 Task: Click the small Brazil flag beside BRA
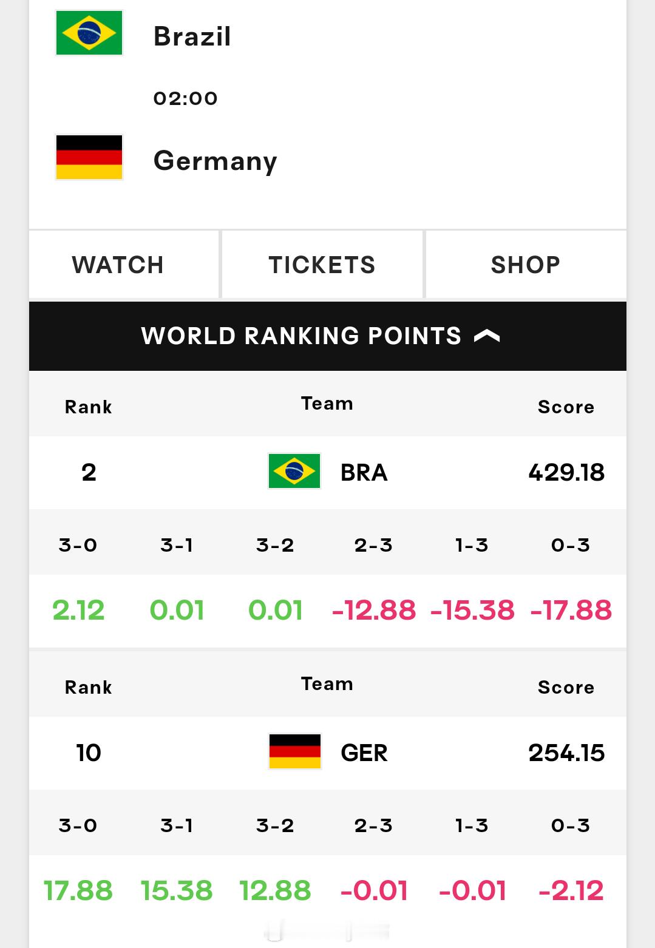pyautogui.click(x=294, y=471)
